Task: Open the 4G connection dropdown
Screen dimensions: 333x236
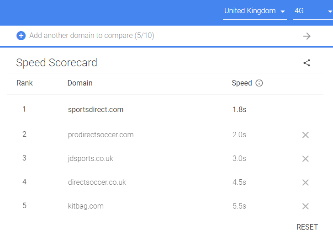Action: (312, 11)
